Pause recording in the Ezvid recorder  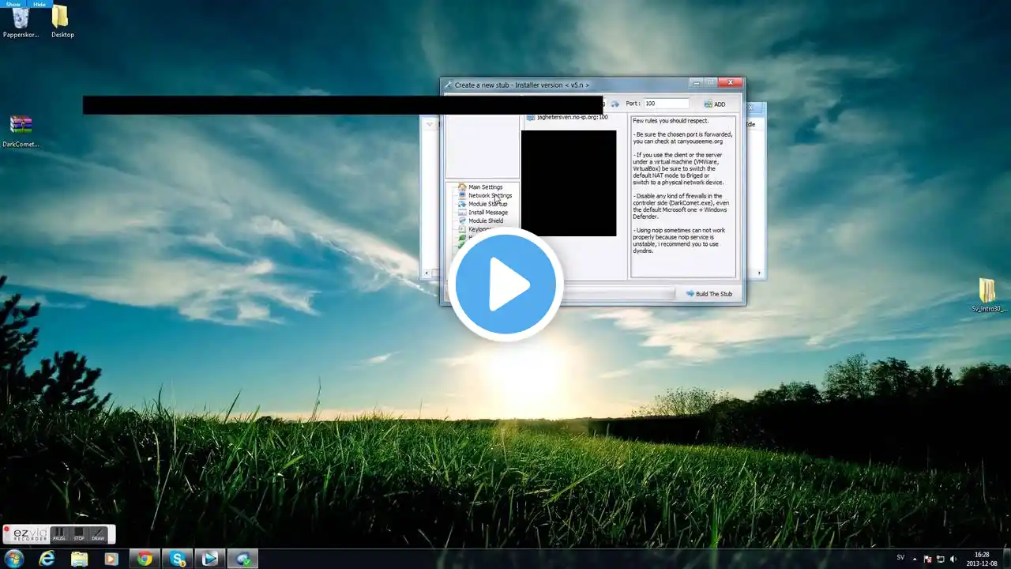[59, 534]
